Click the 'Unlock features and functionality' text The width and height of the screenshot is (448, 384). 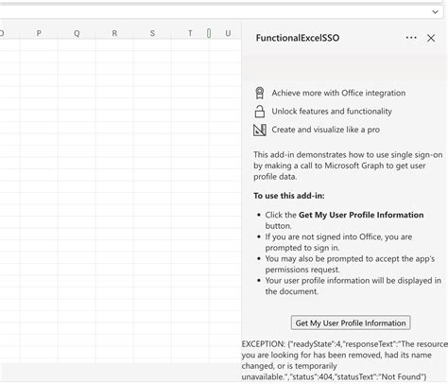coord(332,112)
